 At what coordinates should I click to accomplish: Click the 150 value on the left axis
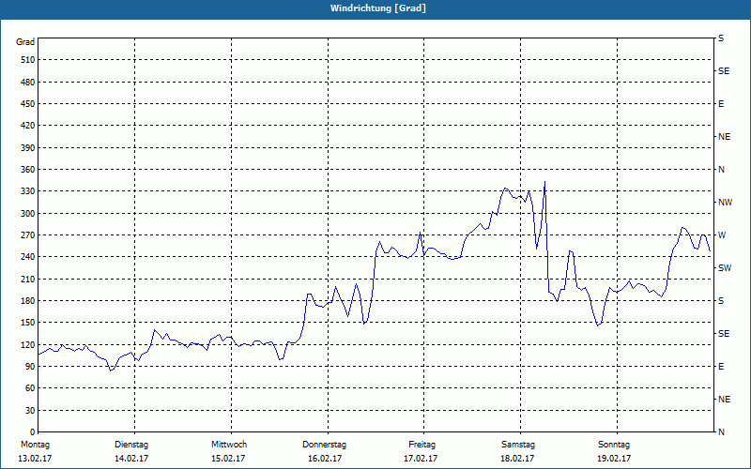(x=28, y=323)
